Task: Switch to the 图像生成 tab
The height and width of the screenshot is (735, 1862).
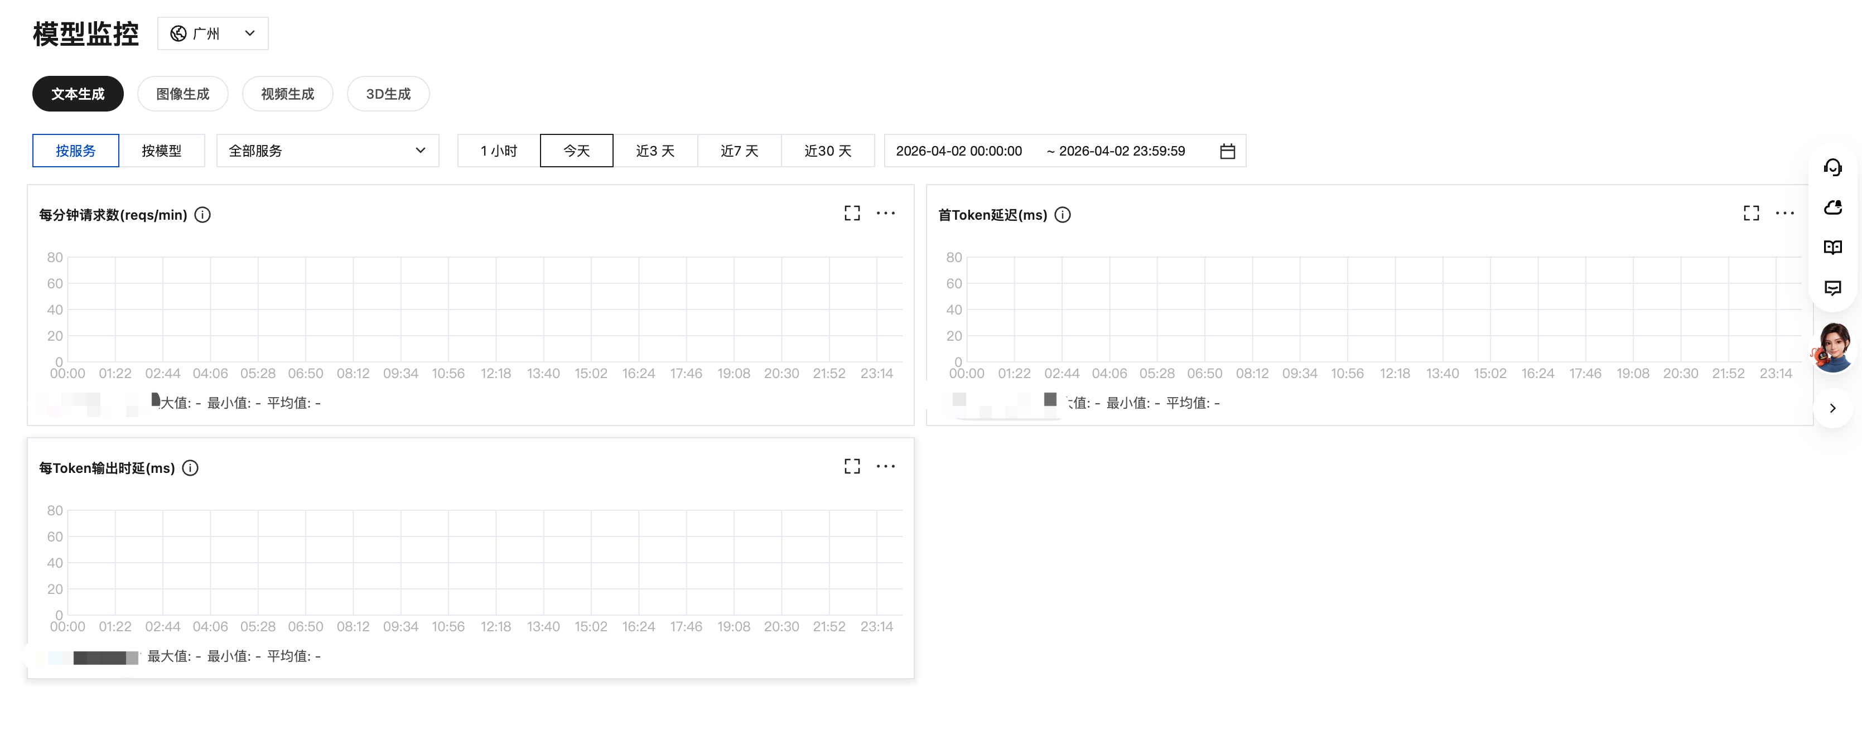Action: coord(182,94)
